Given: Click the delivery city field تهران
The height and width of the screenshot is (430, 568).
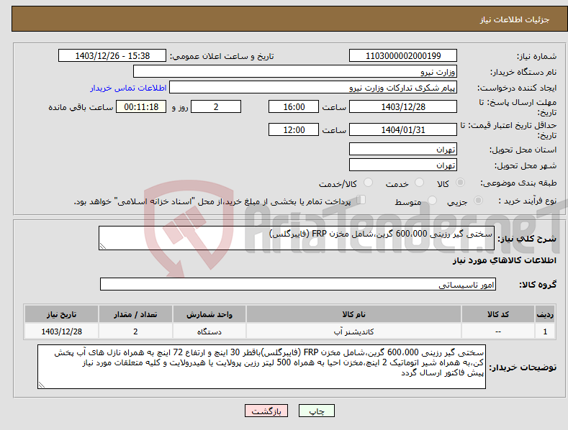Looking at the screenshot, I should pyautogui.click(x=403, y=165).
